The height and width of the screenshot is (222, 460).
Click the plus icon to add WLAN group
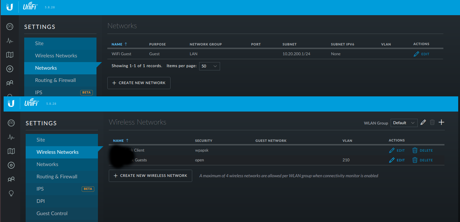coord(441,123)
